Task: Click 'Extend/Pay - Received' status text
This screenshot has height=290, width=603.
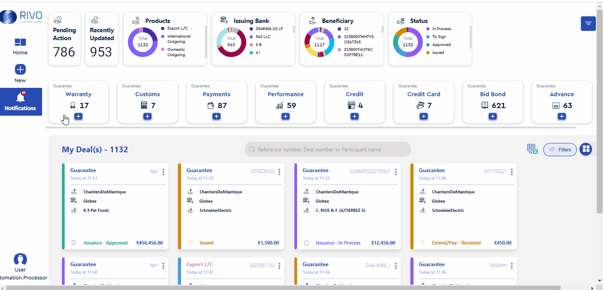Action: (x=456, y=243)
